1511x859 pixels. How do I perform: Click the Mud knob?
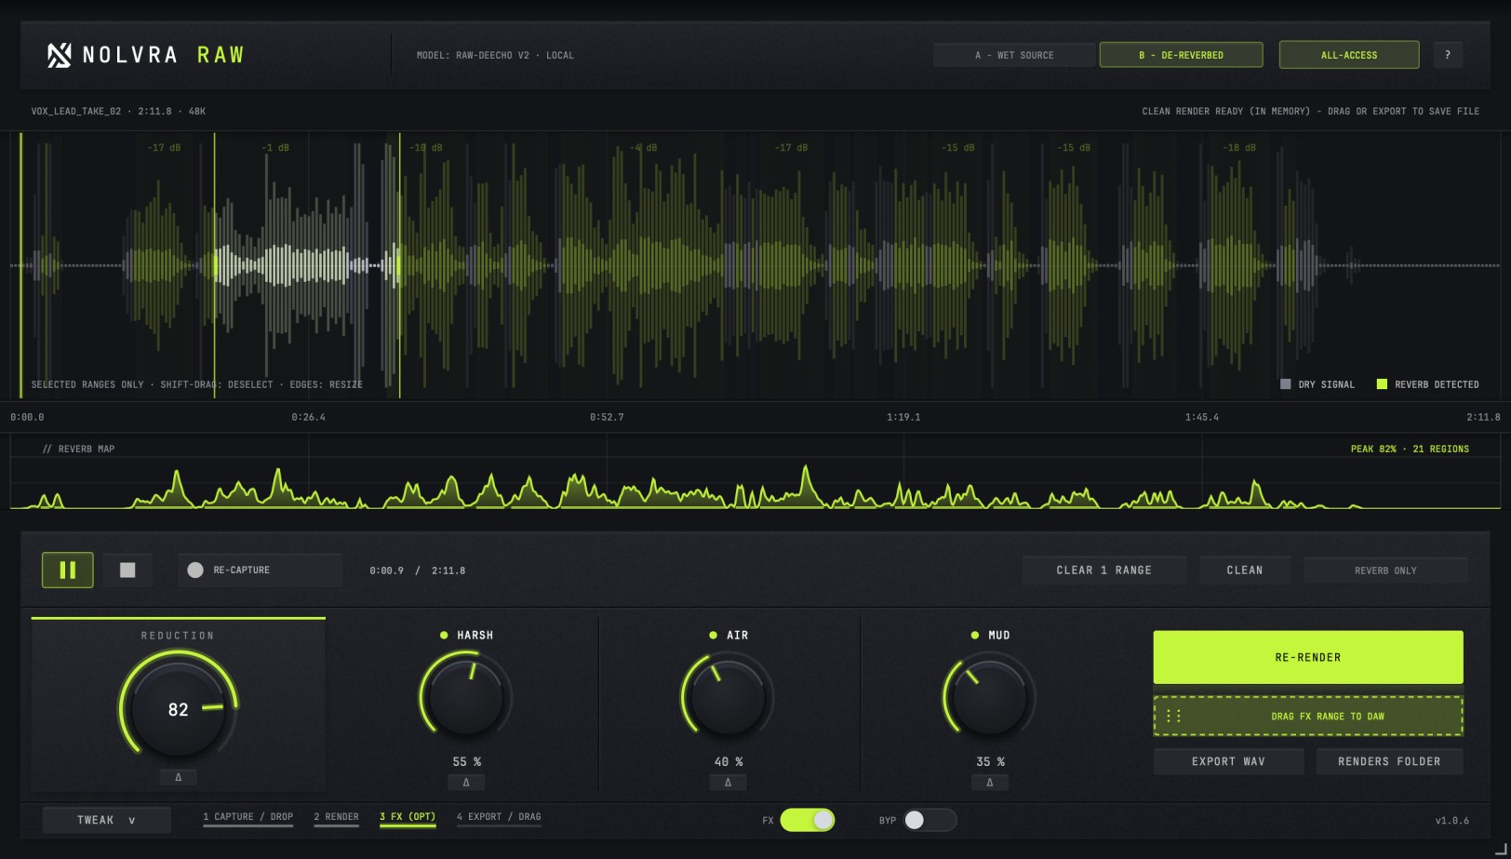tap(990, 696)
